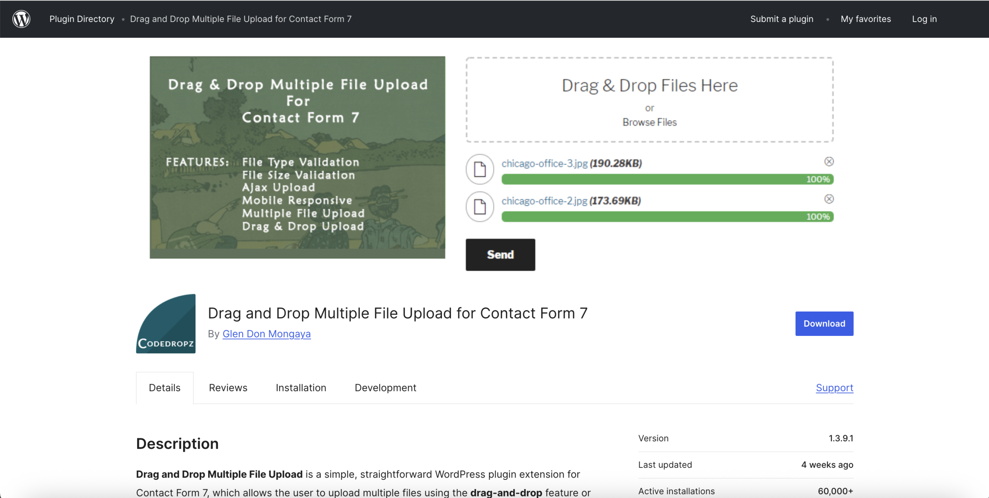Click the black Send button

500,255
